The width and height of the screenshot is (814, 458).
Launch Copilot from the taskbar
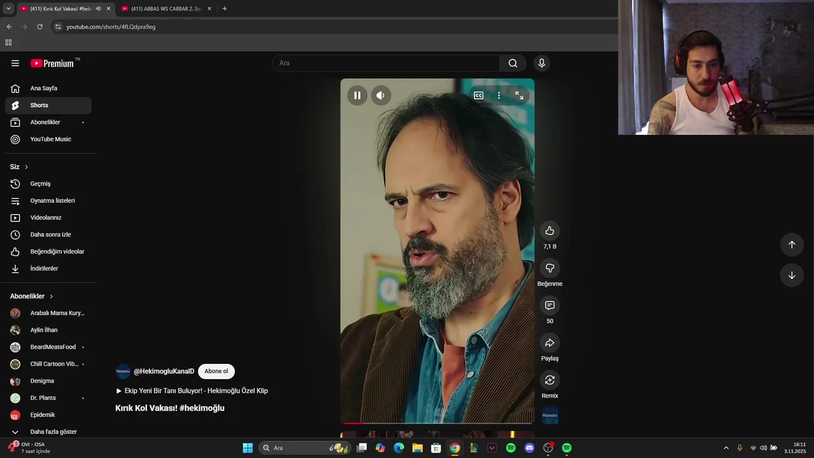(x=380, y=448)
